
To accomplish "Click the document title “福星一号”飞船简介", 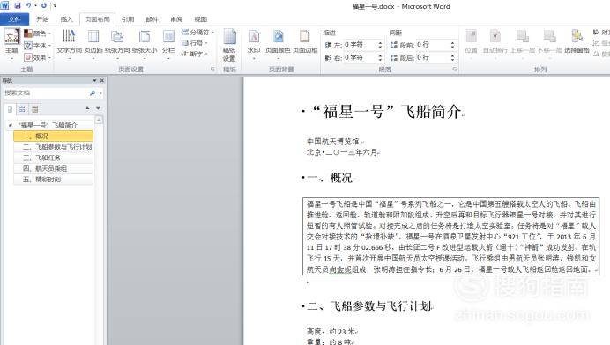I will 387,112.
